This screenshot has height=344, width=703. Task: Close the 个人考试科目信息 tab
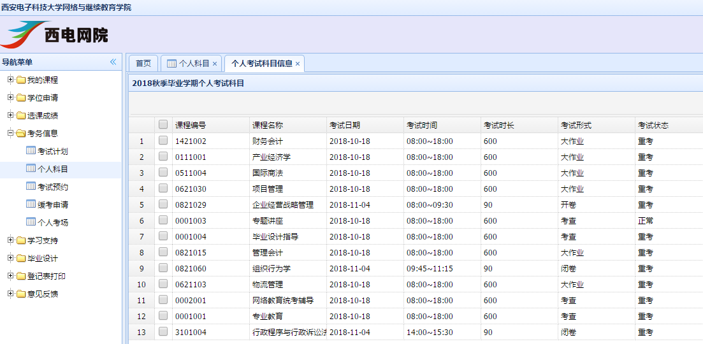coord(298,64)
